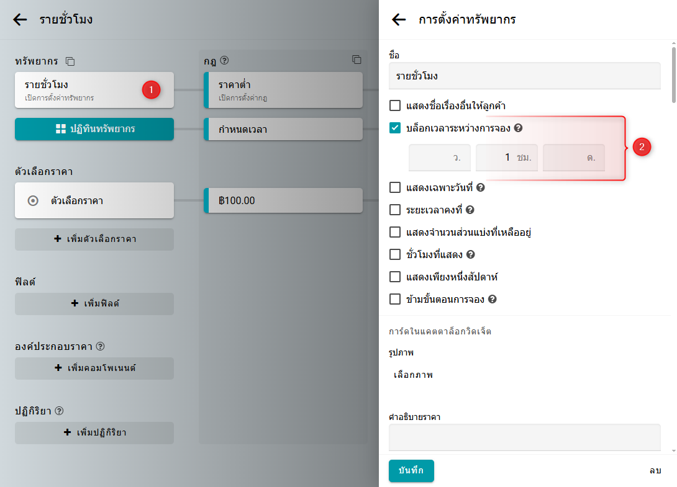Open the ปฏิทินทรัพยากร calendar button
This screenshot has width=677, height=487.
tap(94, 129)
